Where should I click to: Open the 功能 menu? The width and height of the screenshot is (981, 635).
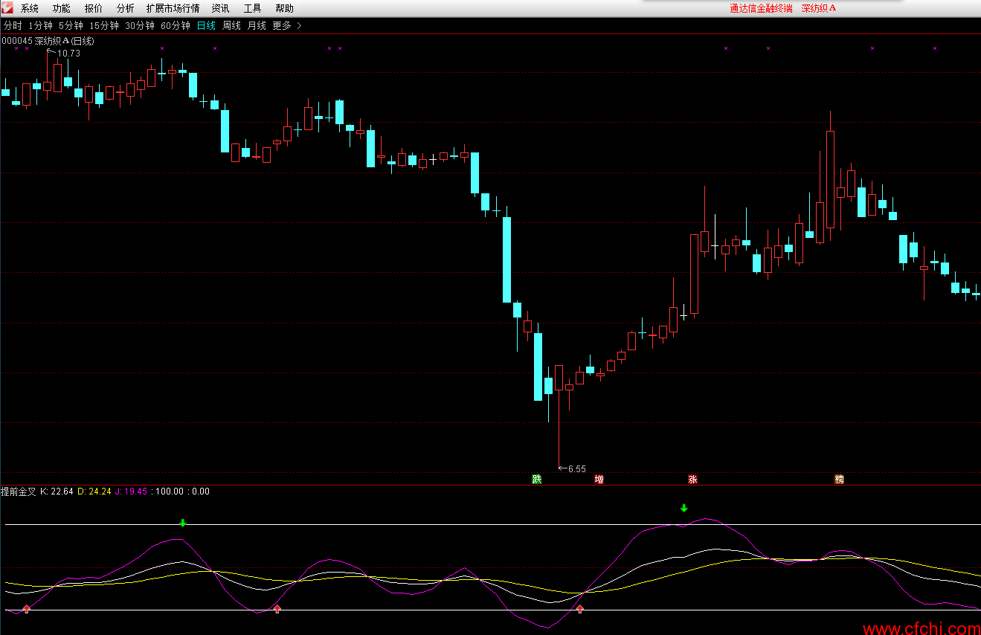coord(62,9)
